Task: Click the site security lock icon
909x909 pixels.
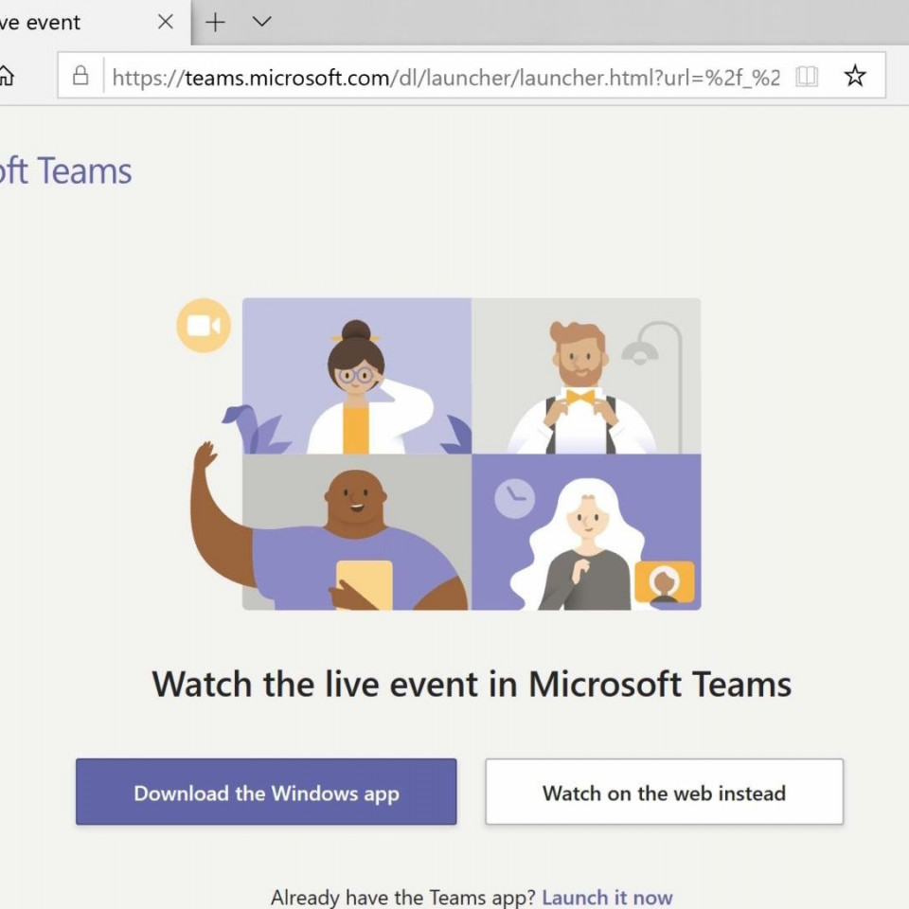Action: click(x=80, y=76)
